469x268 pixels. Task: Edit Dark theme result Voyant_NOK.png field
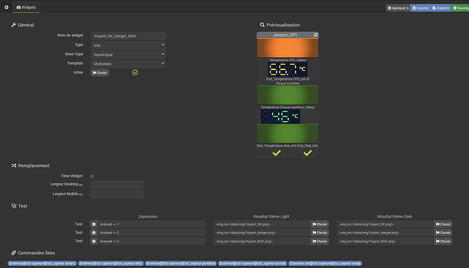coord(385,241)
